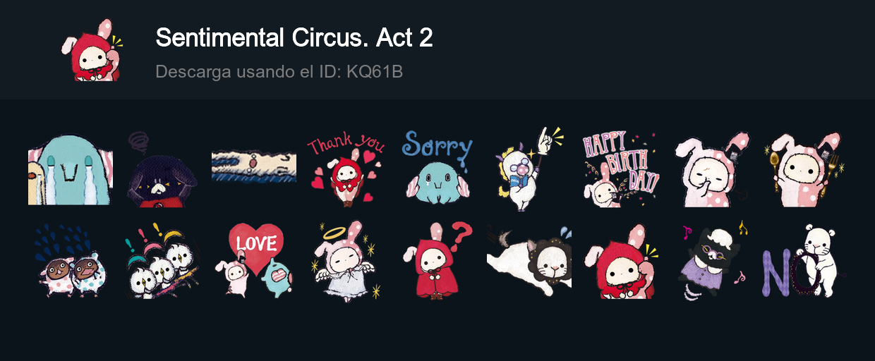Pick the running lion sticker
875x361 pixels.
(x=529, y=261)
